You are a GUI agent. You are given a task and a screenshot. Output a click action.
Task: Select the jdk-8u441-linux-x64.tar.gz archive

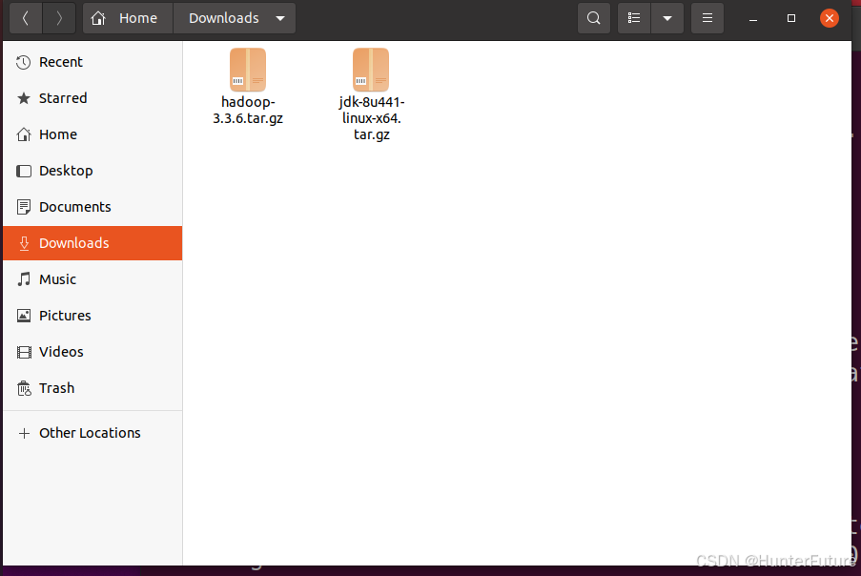coord(371,94)
